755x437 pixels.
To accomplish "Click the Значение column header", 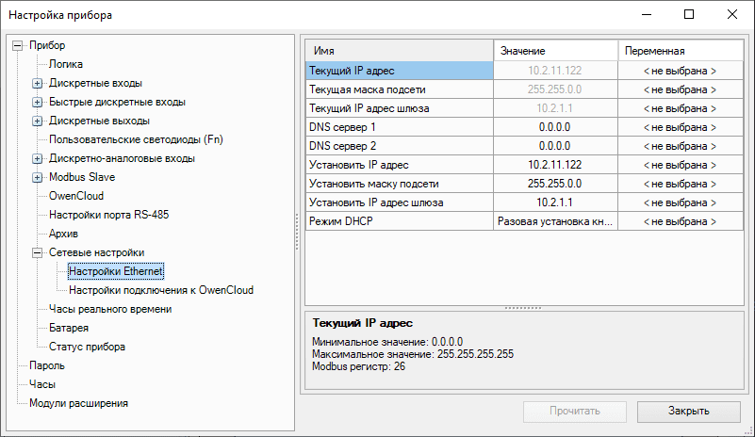I will coord(555,51).
